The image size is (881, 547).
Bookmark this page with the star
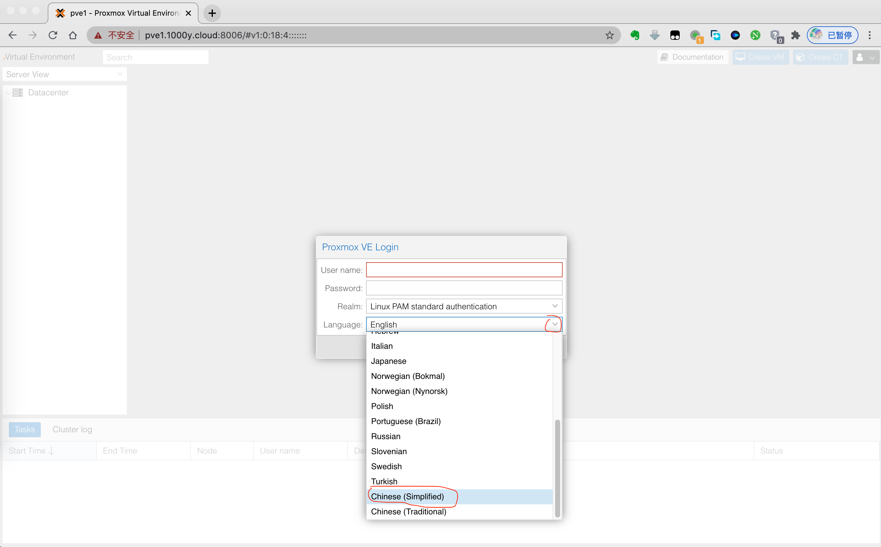(609, 35)
